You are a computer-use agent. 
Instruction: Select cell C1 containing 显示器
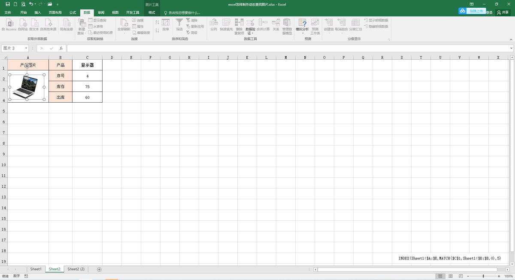(87, 65)
